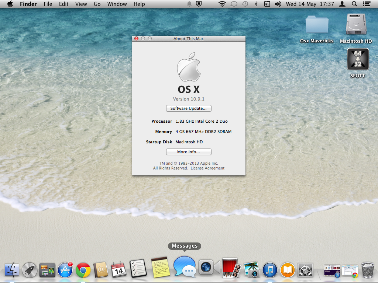
Task: Open the Wi-Fi status menu
Action: point(222,4)
